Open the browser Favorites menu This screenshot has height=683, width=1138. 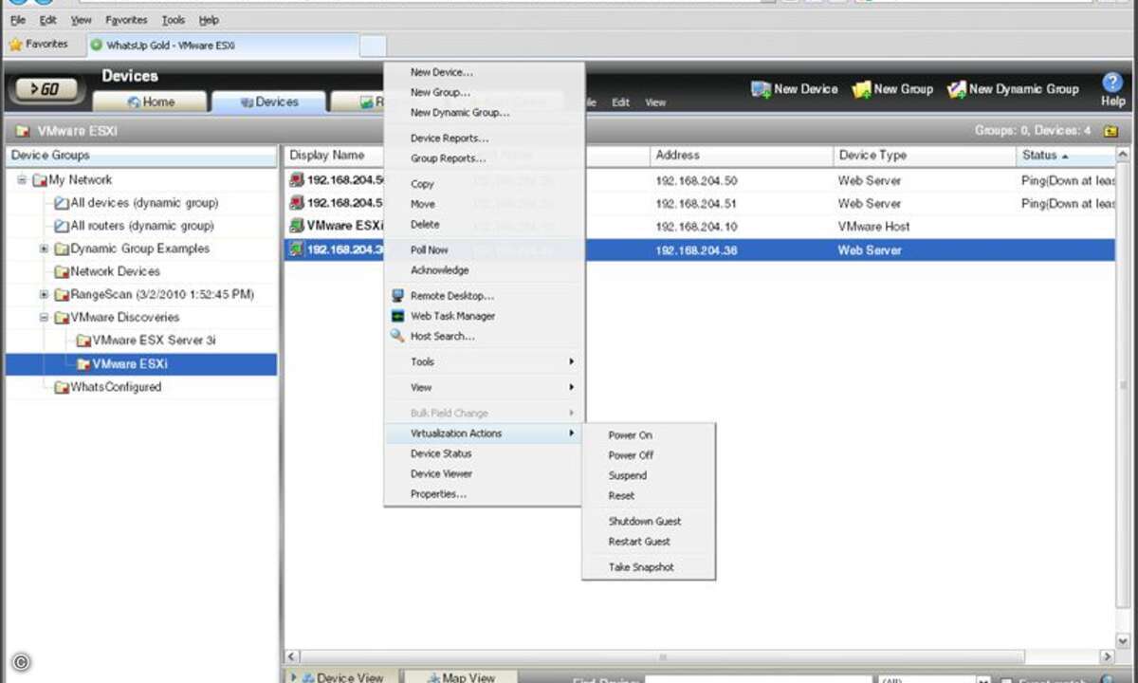point(126,19)
